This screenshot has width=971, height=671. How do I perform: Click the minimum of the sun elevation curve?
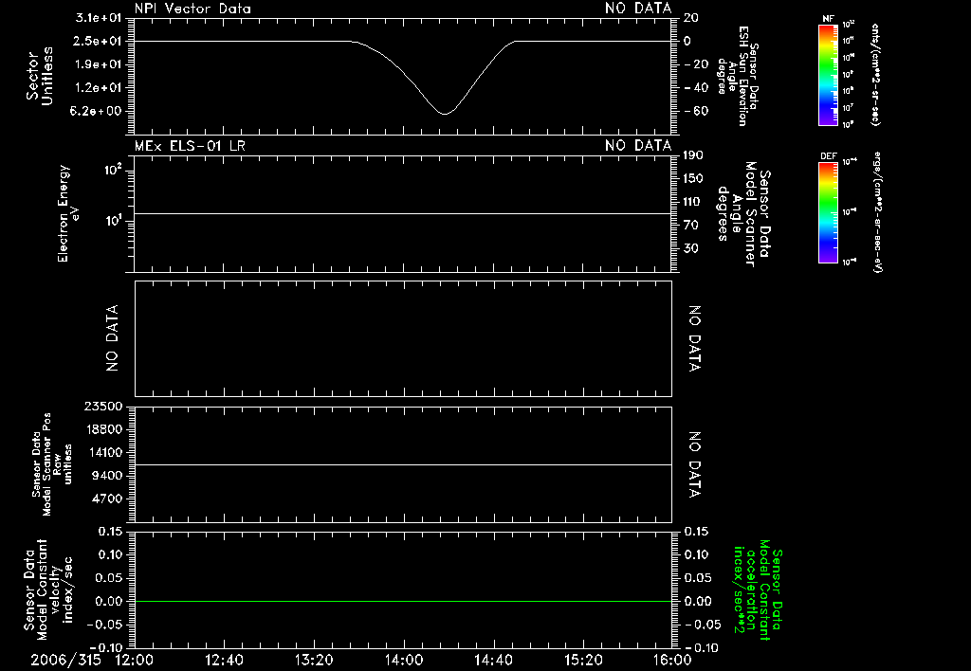click(x=444, y=114)
